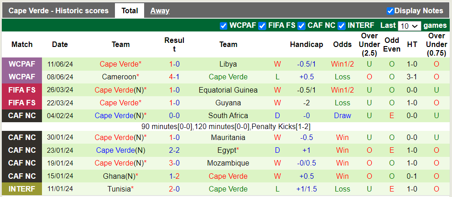Open the 3-0 match result
Image resolution: width=452 pixels, height=197 pixels.
click(174, 163)
